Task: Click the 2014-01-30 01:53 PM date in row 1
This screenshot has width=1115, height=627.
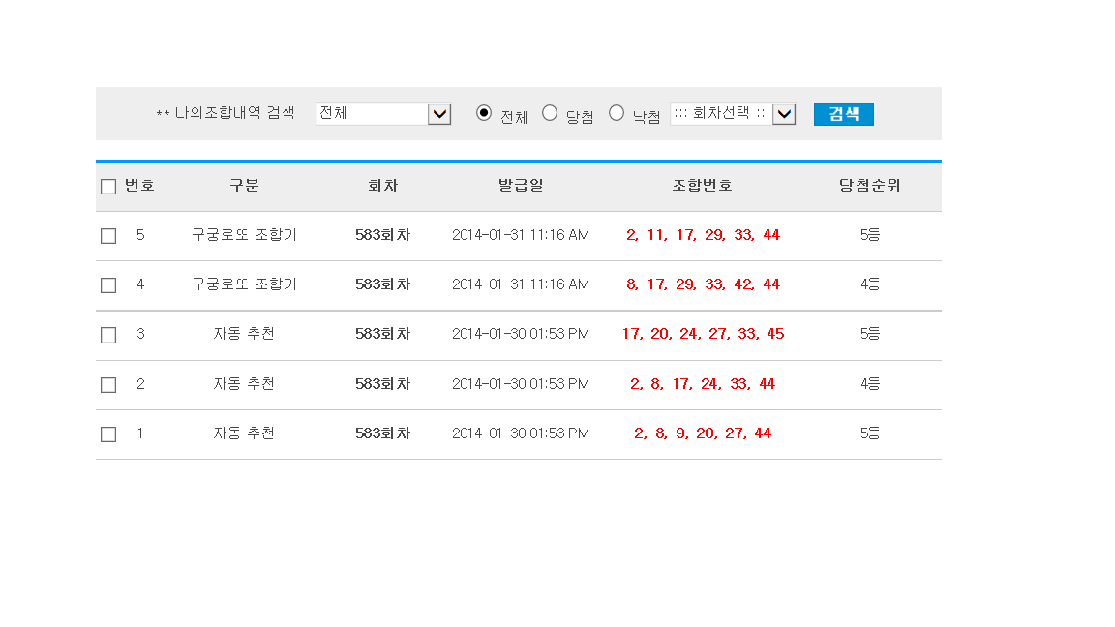Action: (x=521, y=433)
